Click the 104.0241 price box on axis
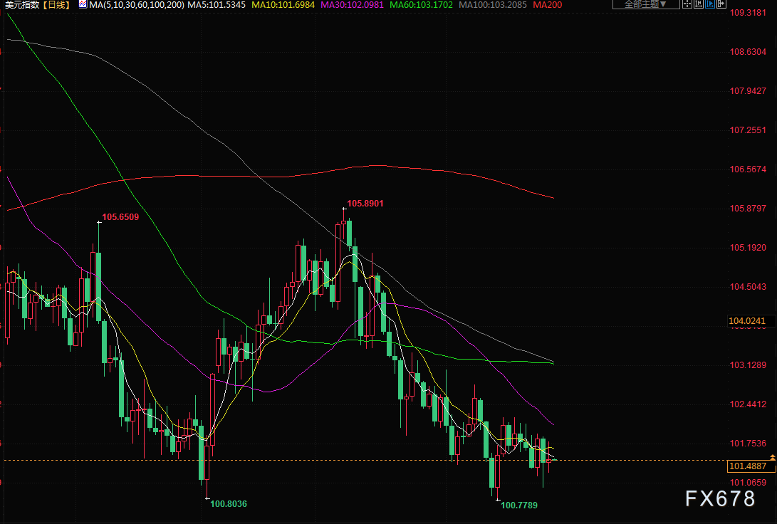The height and width of the screenshot is (524, 777). tap(748, 322)
